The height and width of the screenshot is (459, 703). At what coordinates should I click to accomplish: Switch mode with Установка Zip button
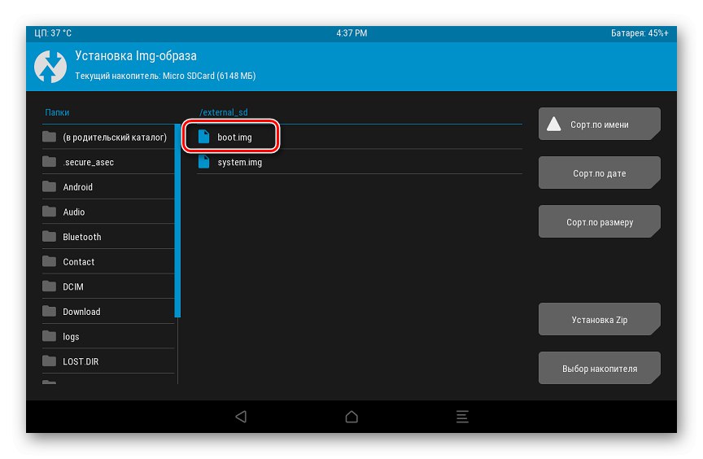(600, 319)
